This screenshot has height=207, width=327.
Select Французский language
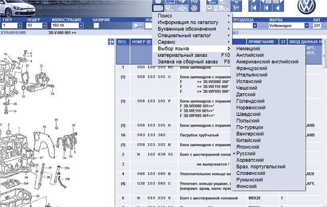pyautogui.click(x=268, y=68)
